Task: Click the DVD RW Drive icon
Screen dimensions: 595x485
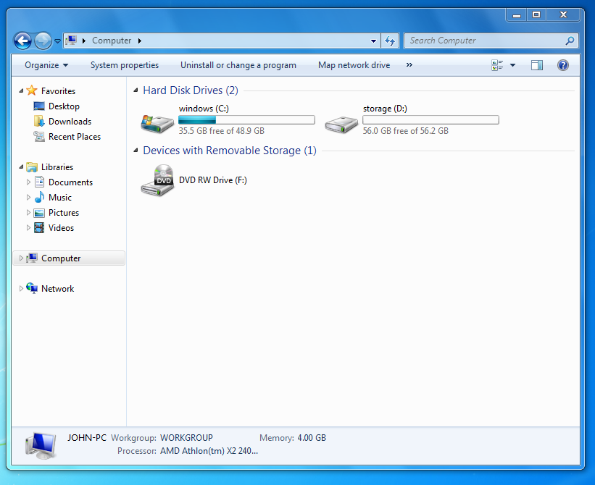Action: [157, 180]
